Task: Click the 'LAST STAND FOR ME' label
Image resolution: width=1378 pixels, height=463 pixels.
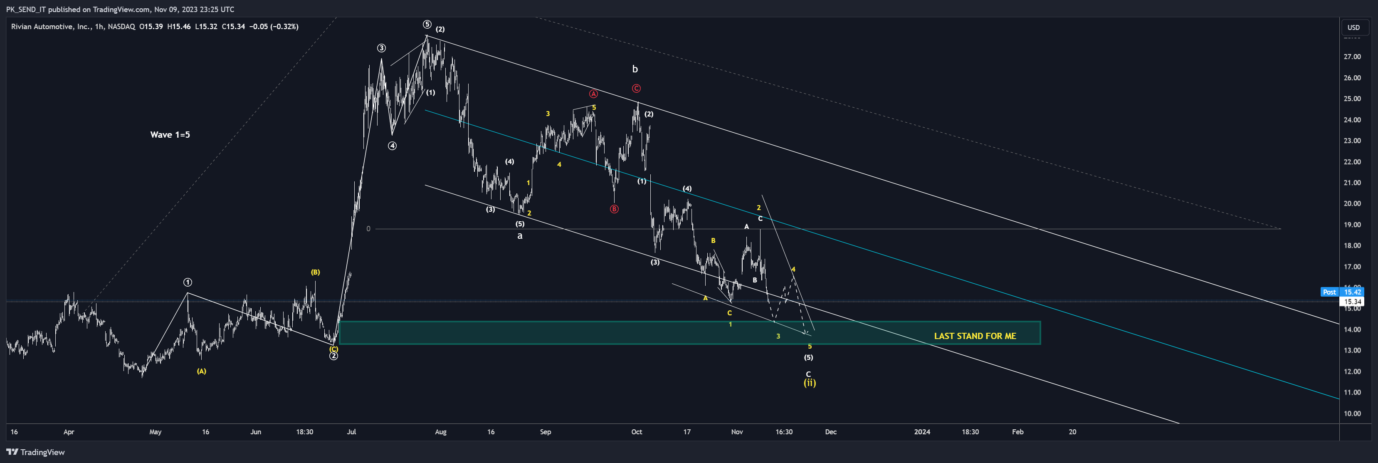Action: point(975,336)
